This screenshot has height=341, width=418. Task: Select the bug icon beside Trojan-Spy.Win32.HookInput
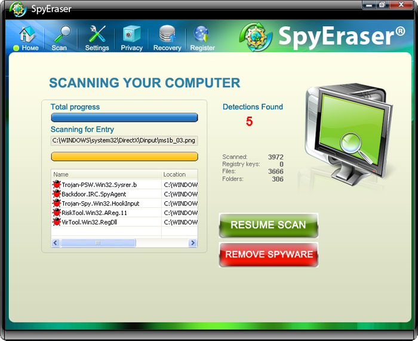57,203
